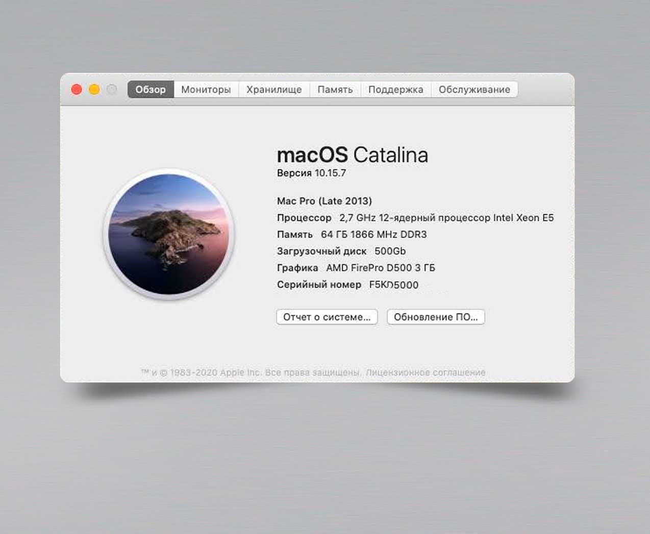Click the 500Gb startup disk value
650x534 pixels.
coord(390,251)
